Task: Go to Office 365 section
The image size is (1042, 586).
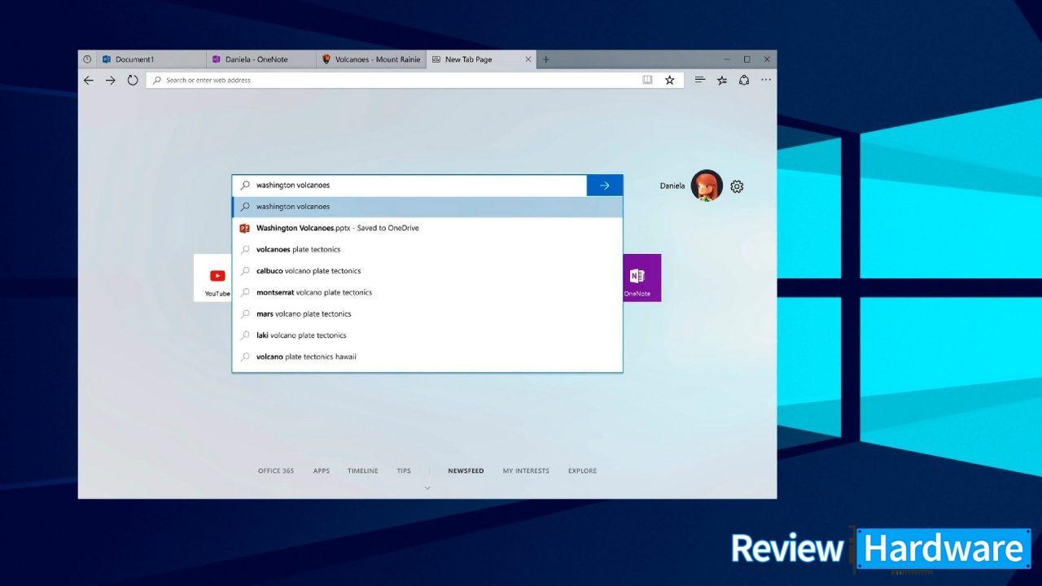Action: 276,471
